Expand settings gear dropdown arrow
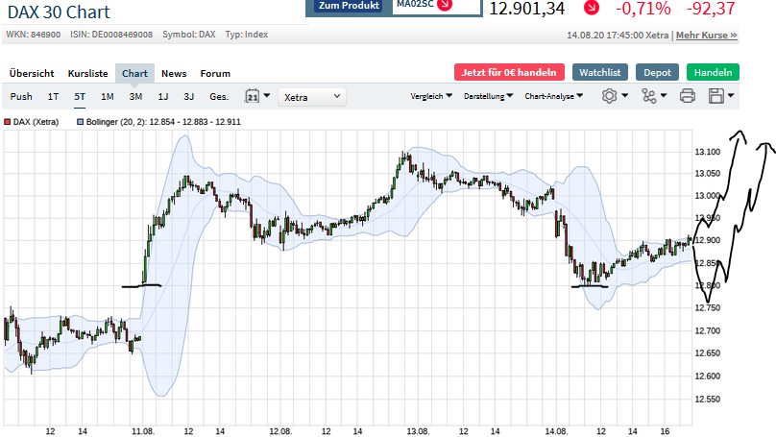 click(624, 95)
